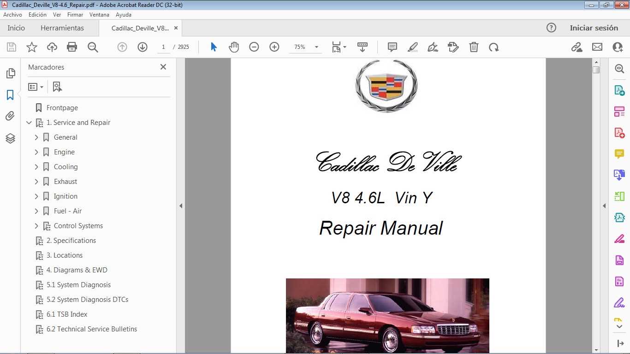630x354 pixels.
Task: Delete with trash can icon
Action: tap(474, 47)
